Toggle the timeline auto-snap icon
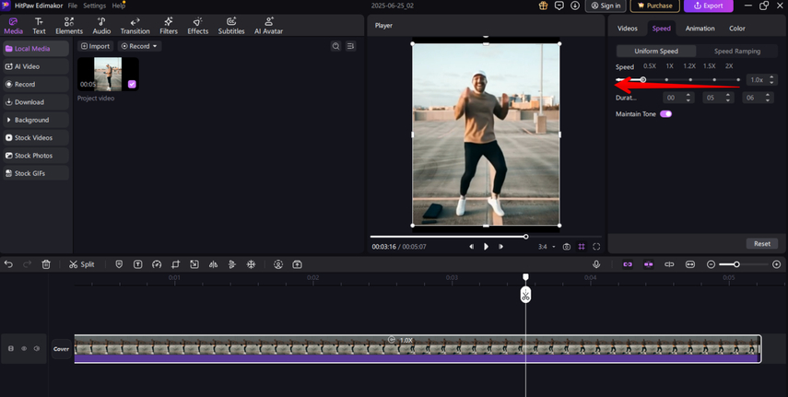 [648, 264]
